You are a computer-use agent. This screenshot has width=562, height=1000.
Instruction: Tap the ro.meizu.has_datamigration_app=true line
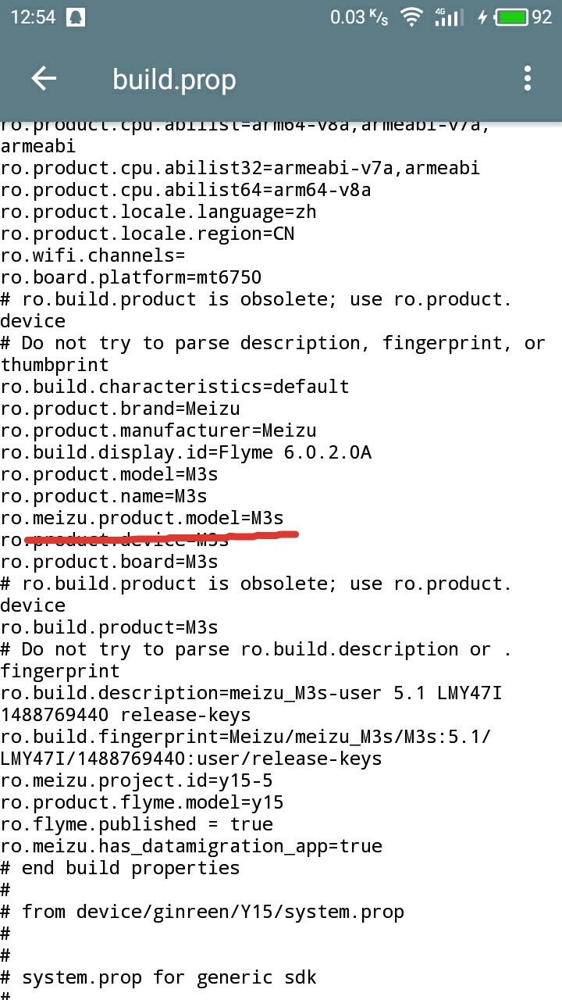click(x=191, y=846)
